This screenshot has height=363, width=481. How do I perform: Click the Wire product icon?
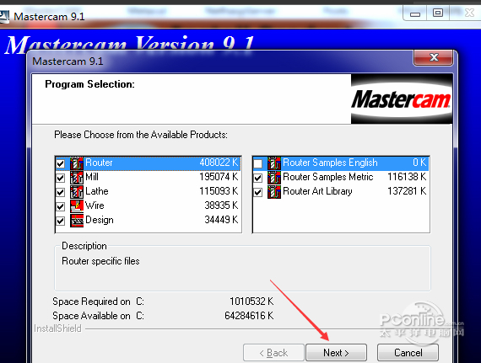(77, 206)
